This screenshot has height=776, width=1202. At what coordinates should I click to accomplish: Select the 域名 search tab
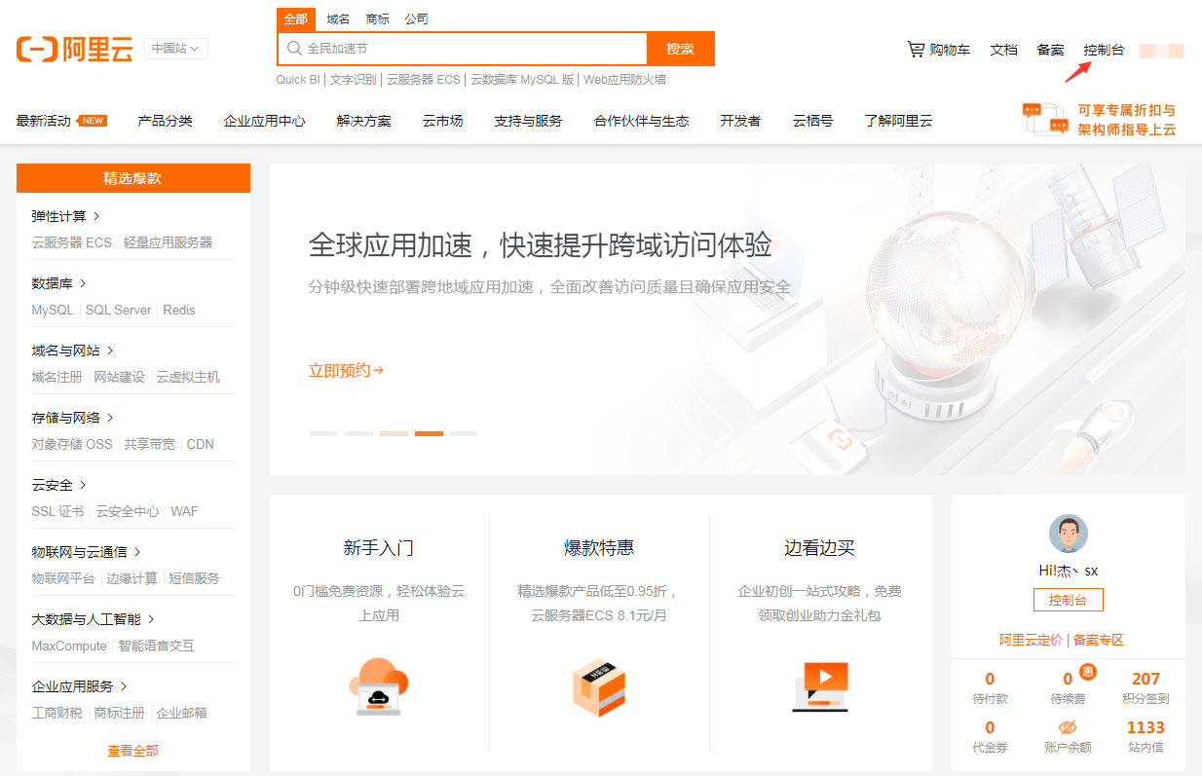[x=338, y=19]
